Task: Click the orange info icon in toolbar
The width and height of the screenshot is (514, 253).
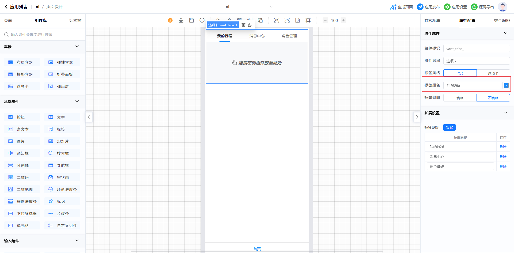Action: pos(170,20)
